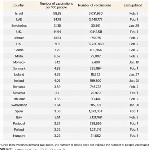Image resolution: width=149 pixels, height=150 pixels.
Task: Select the 'Number of vaccinations per 100 people' header
Action: pyautogui.click(x=56, y=5)
